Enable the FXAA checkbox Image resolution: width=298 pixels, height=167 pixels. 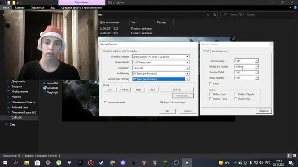coord(210,83)
